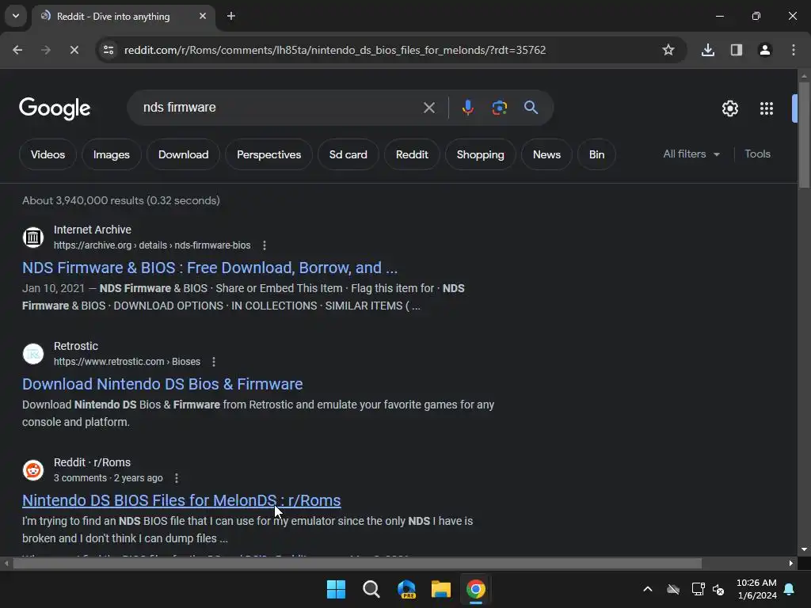Viewport: 811px width, 608px height.
Task: Select the Videos filter chip
Action: click(48, 154)
